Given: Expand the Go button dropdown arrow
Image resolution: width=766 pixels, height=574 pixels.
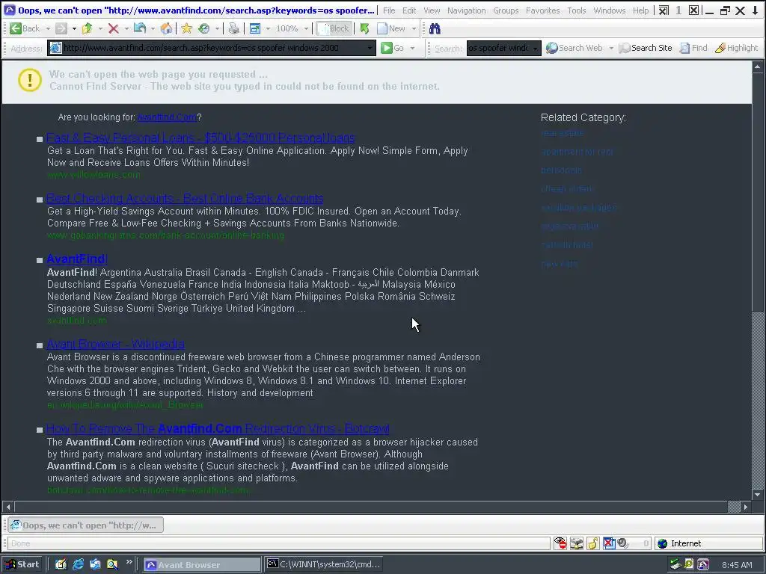Looking at the screenshot, I should [412, 48].
